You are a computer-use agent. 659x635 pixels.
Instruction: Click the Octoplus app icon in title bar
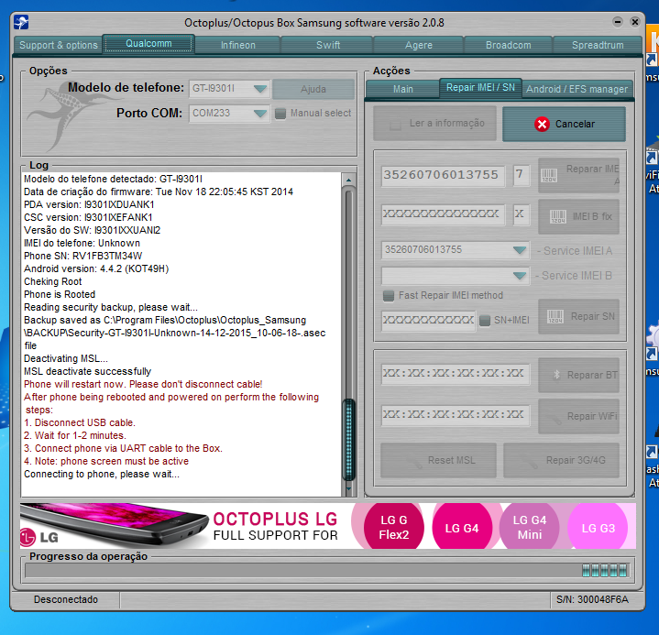coord(21,22)
